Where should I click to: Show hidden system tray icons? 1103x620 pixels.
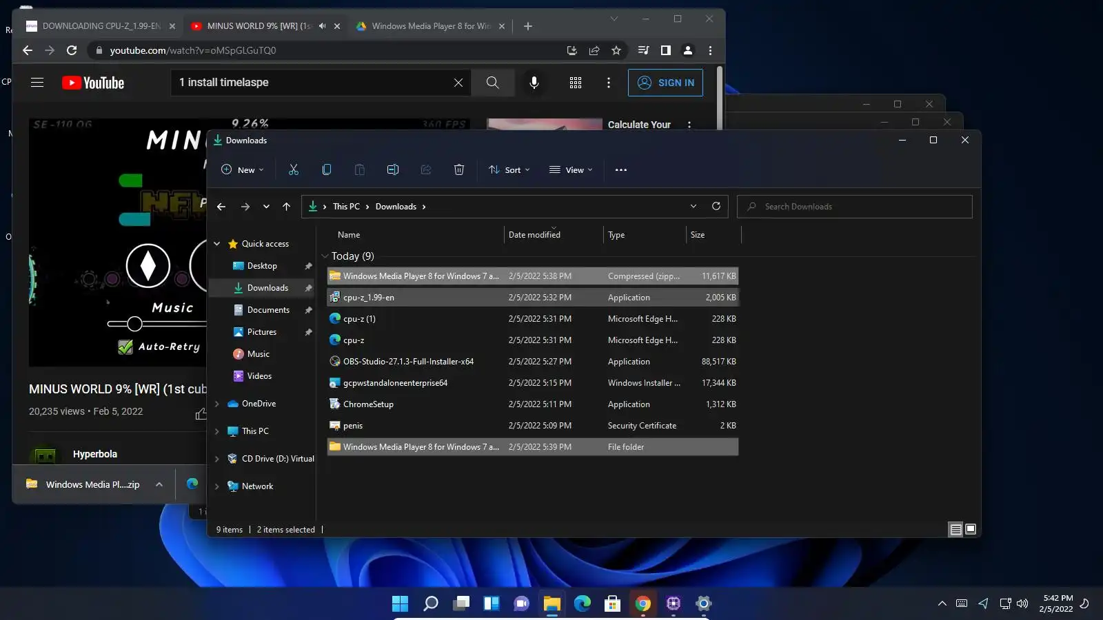[942, 603]
